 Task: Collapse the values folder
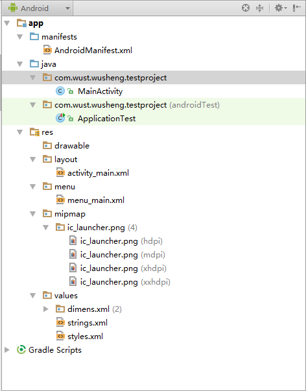[33, 296]
